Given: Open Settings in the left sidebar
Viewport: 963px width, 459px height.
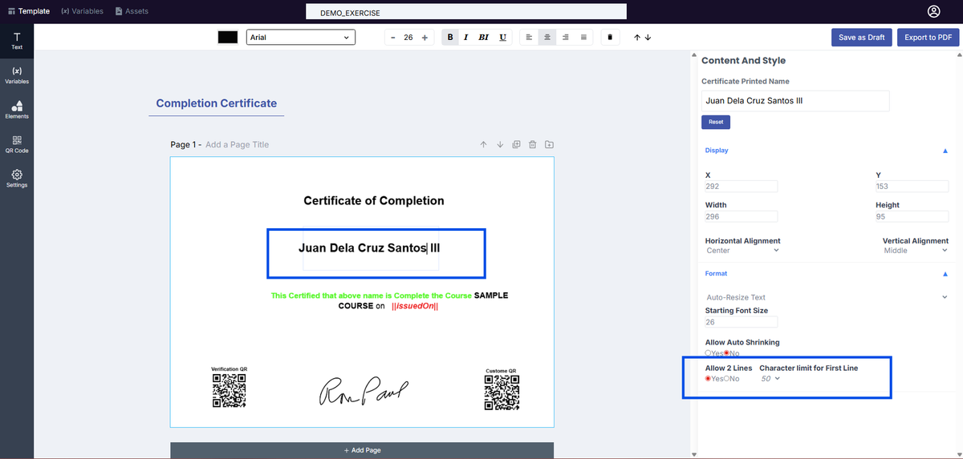Looking at the screenshot, I should (17, 179).
